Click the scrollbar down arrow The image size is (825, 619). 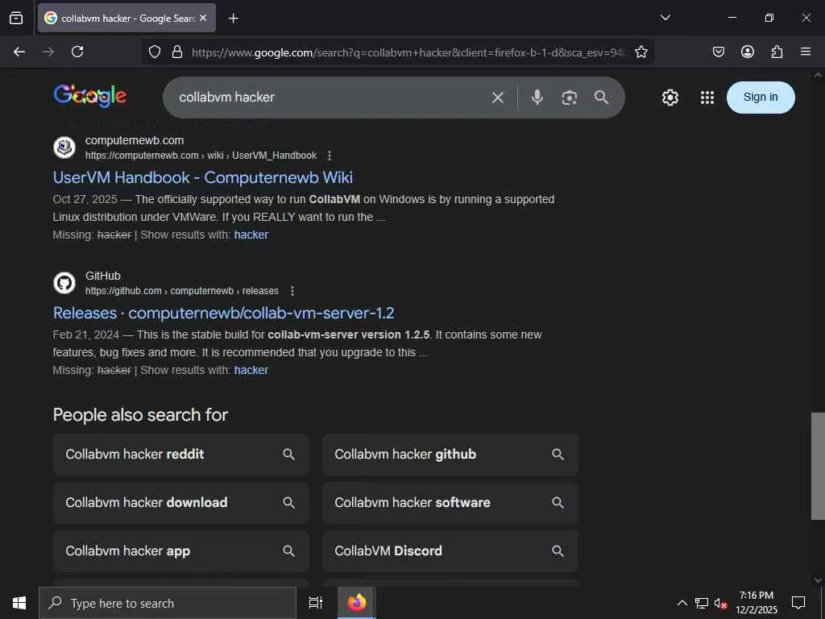tap(818, 580)
